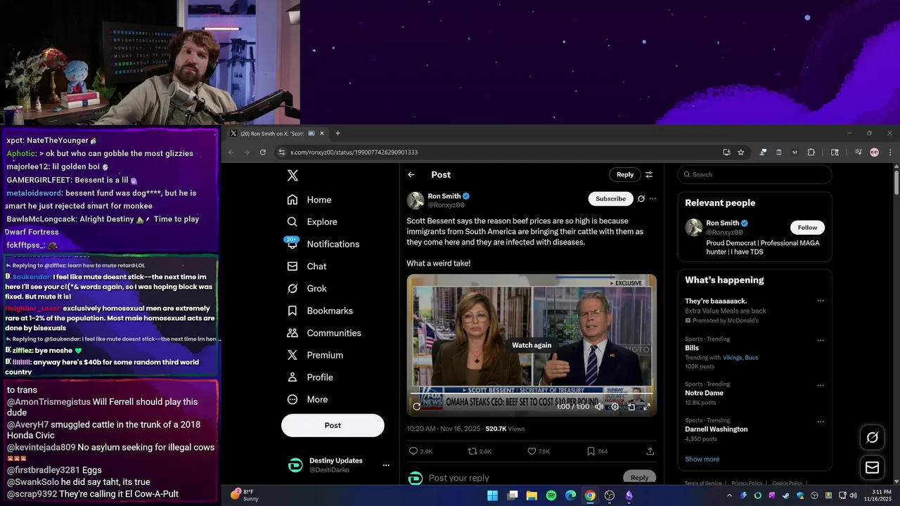Follow Ron Smith in Relevant people
This screenshot has width=900, height=506.
point(807,228)
